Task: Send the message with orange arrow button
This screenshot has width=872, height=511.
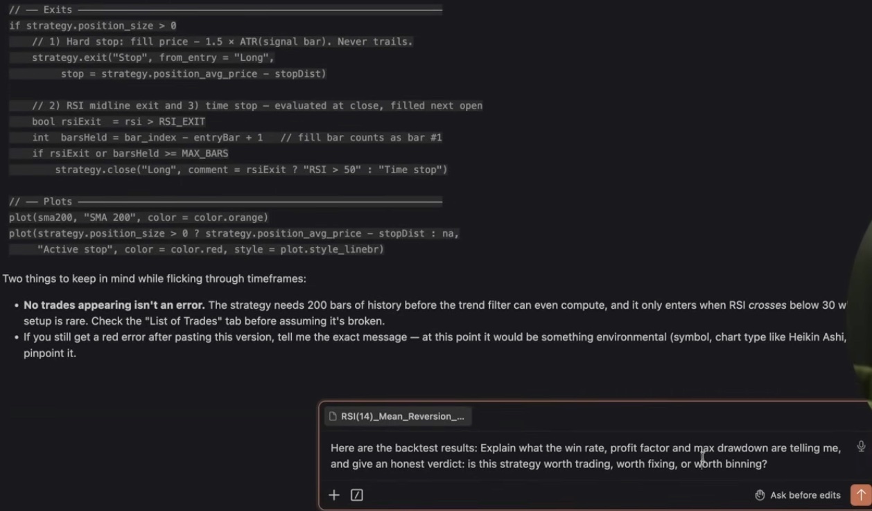Action: pyautogui.click(x=861, y=495)
